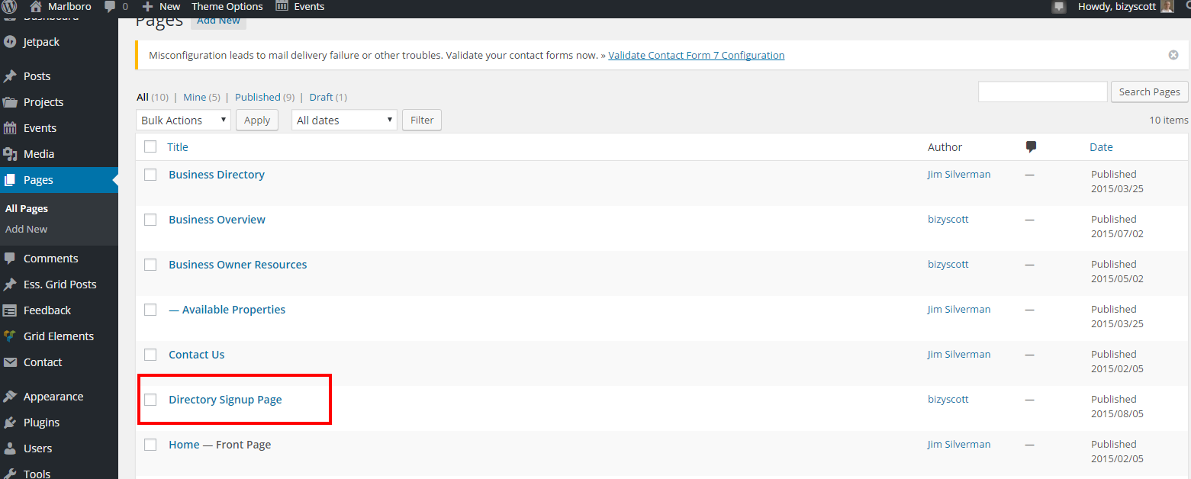Sort by the comments column icon

[1031, 147]
